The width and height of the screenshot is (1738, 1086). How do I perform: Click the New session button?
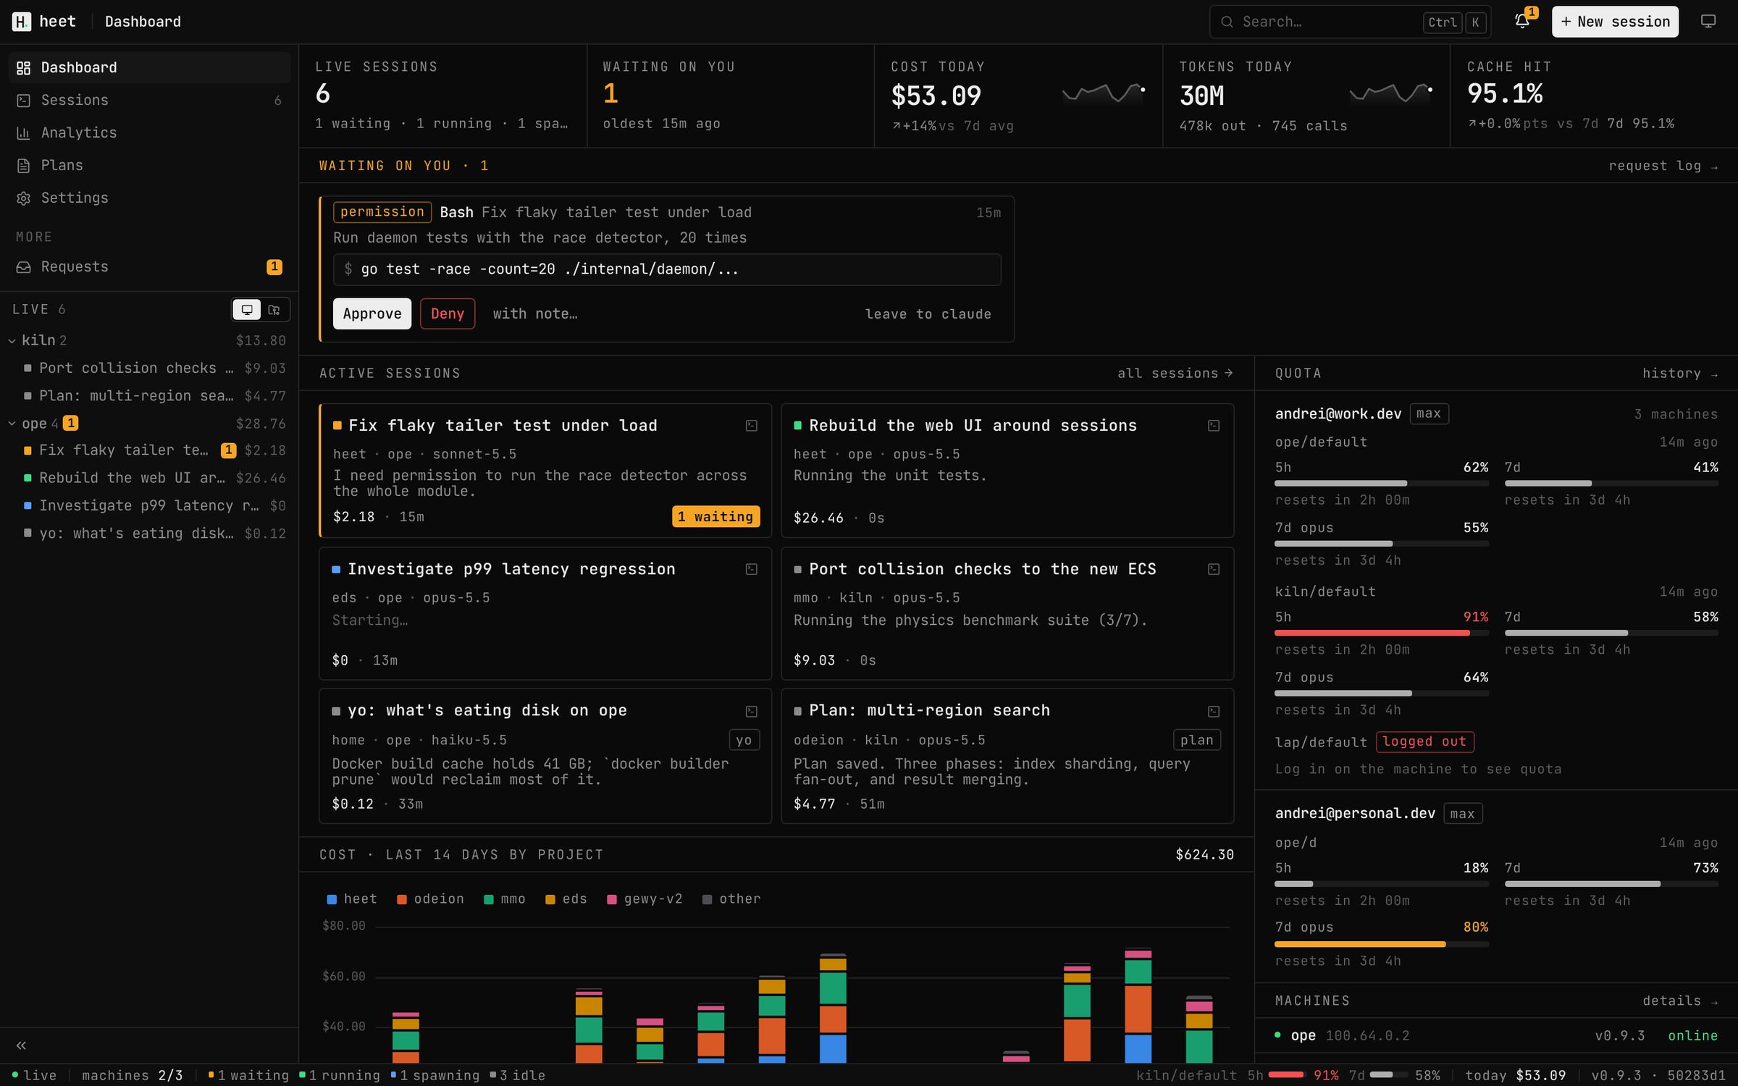(x=1615, y=22)
